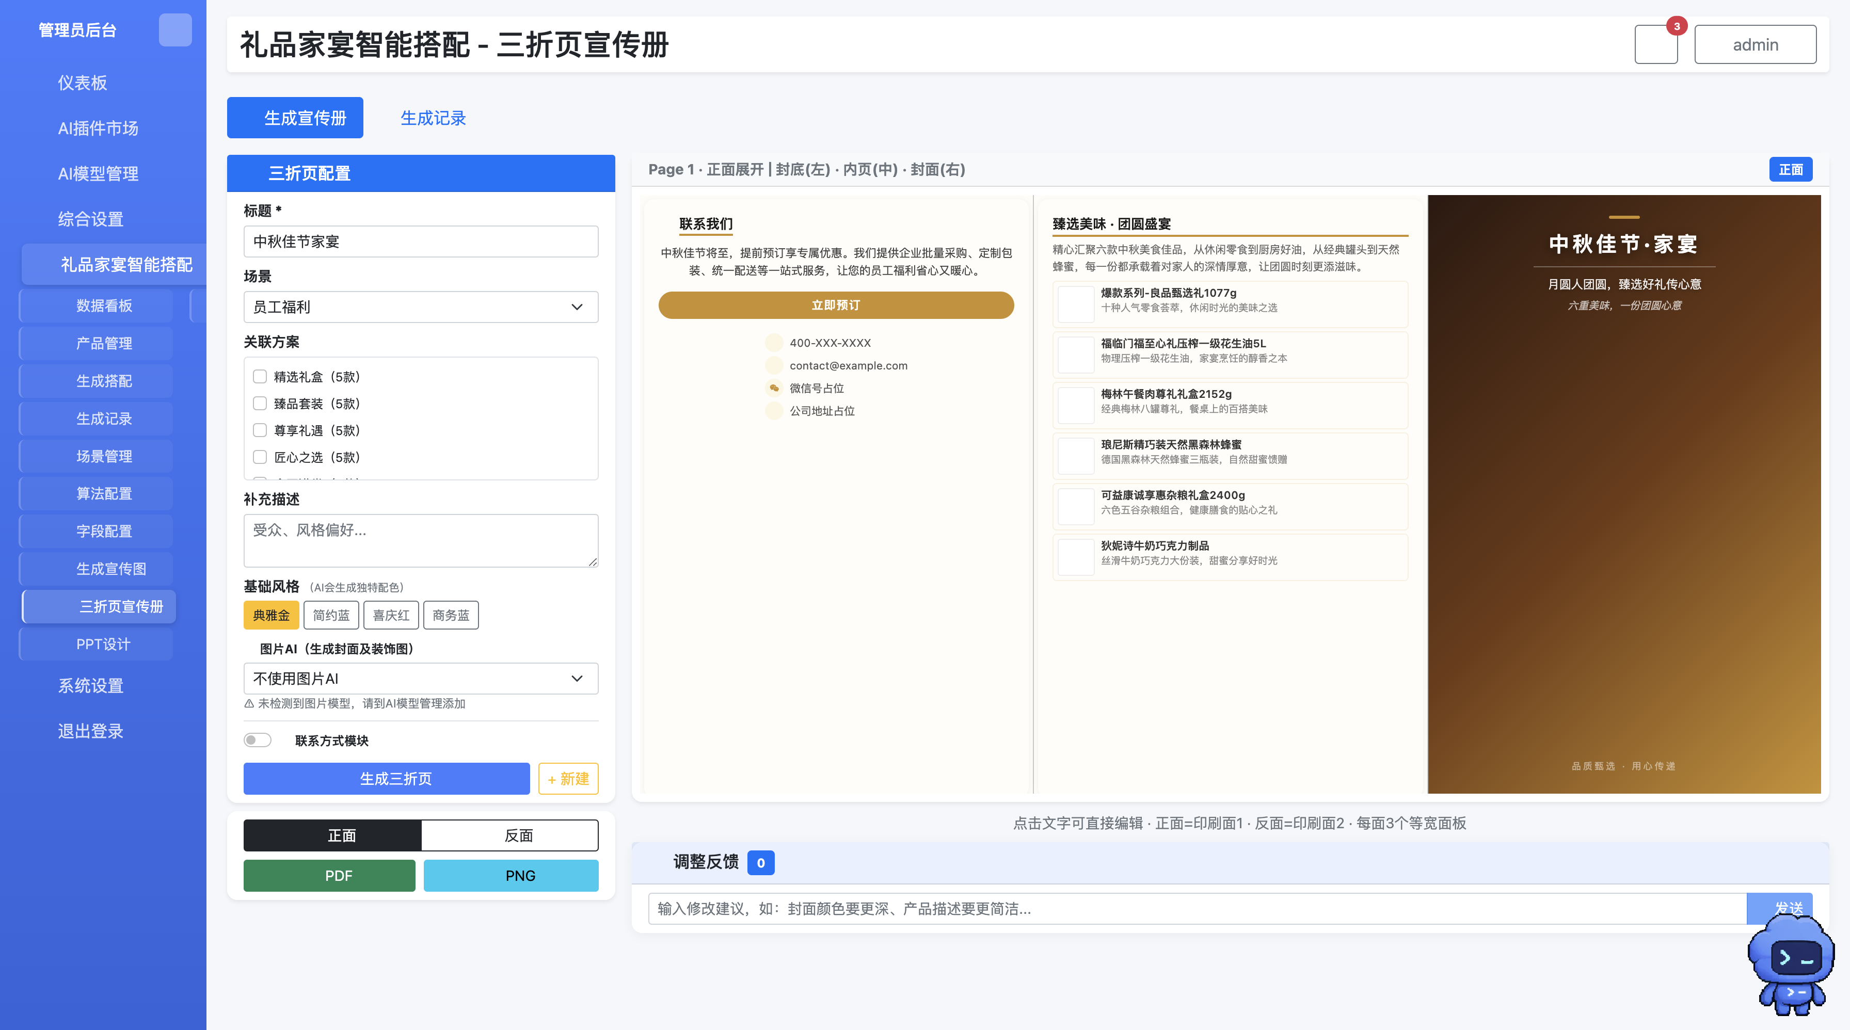Open AI插件市场 in the sidebar
The image size is (1850, 1030).
(x=99, y=128)
